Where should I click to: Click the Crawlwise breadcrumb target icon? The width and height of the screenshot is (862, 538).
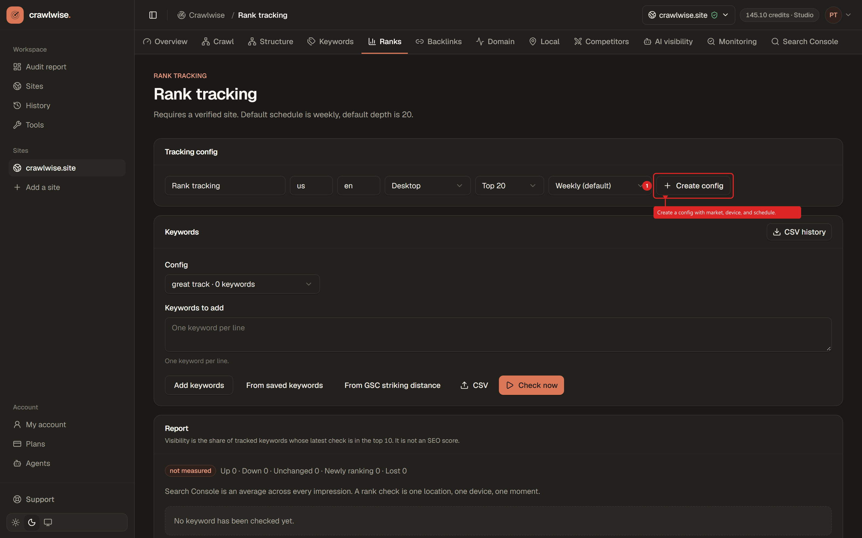(181, 15)
